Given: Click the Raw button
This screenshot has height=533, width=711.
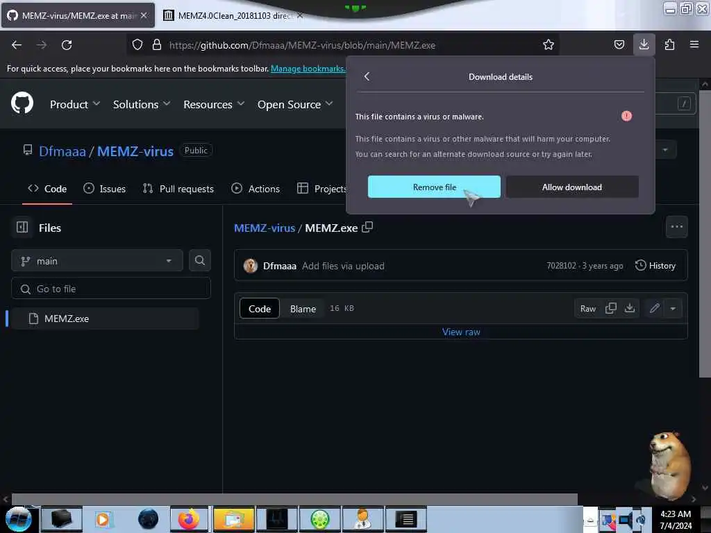Looking at the screenshot, I should 587,308.
